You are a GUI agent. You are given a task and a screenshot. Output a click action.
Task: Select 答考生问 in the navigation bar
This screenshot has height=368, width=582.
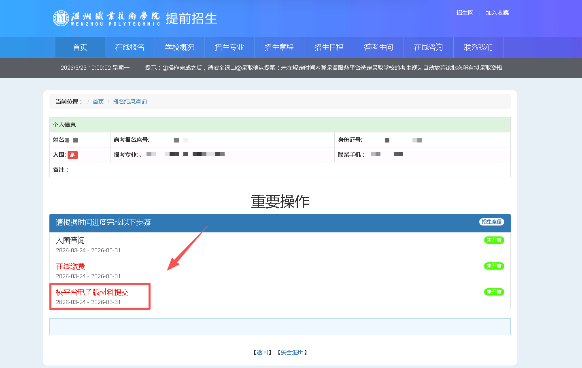pos(379,47)
